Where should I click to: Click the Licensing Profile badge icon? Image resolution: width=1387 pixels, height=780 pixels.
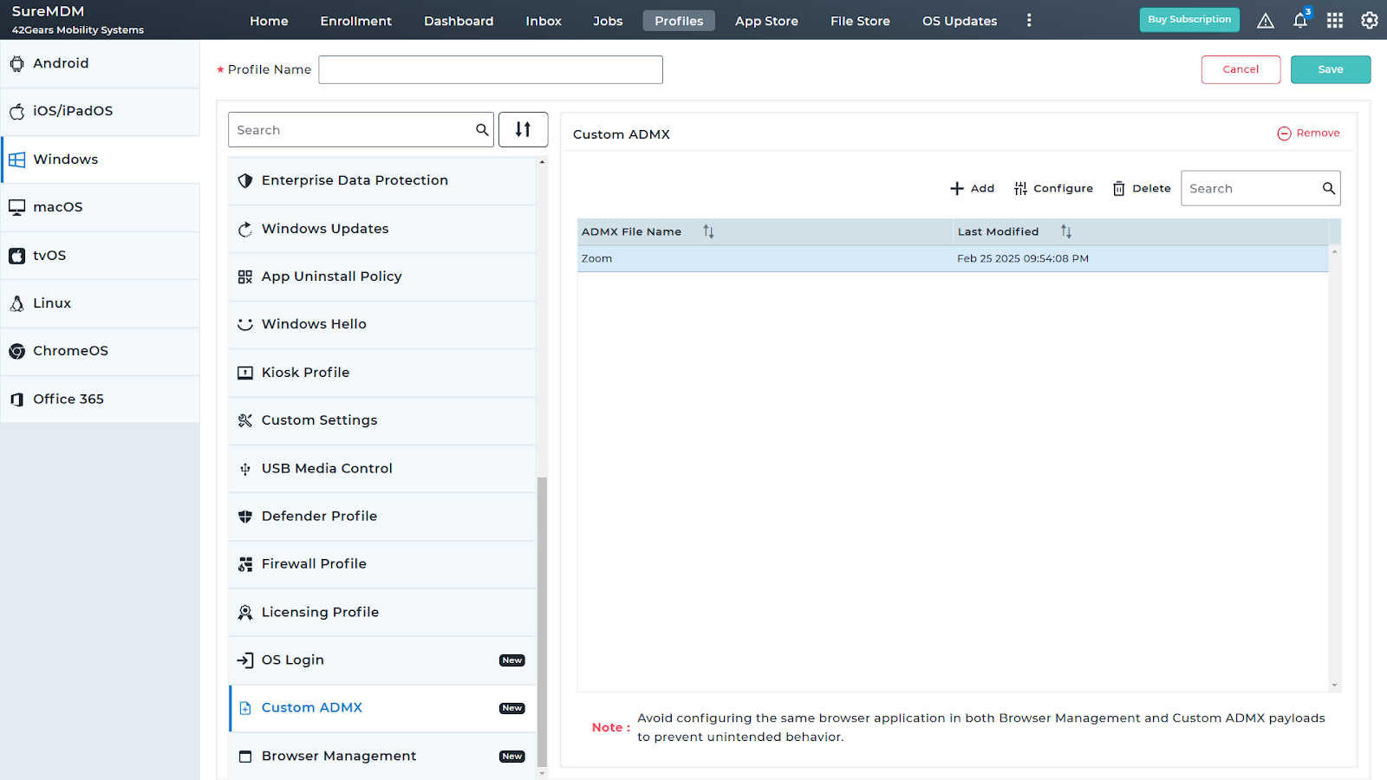coord(245,613)
